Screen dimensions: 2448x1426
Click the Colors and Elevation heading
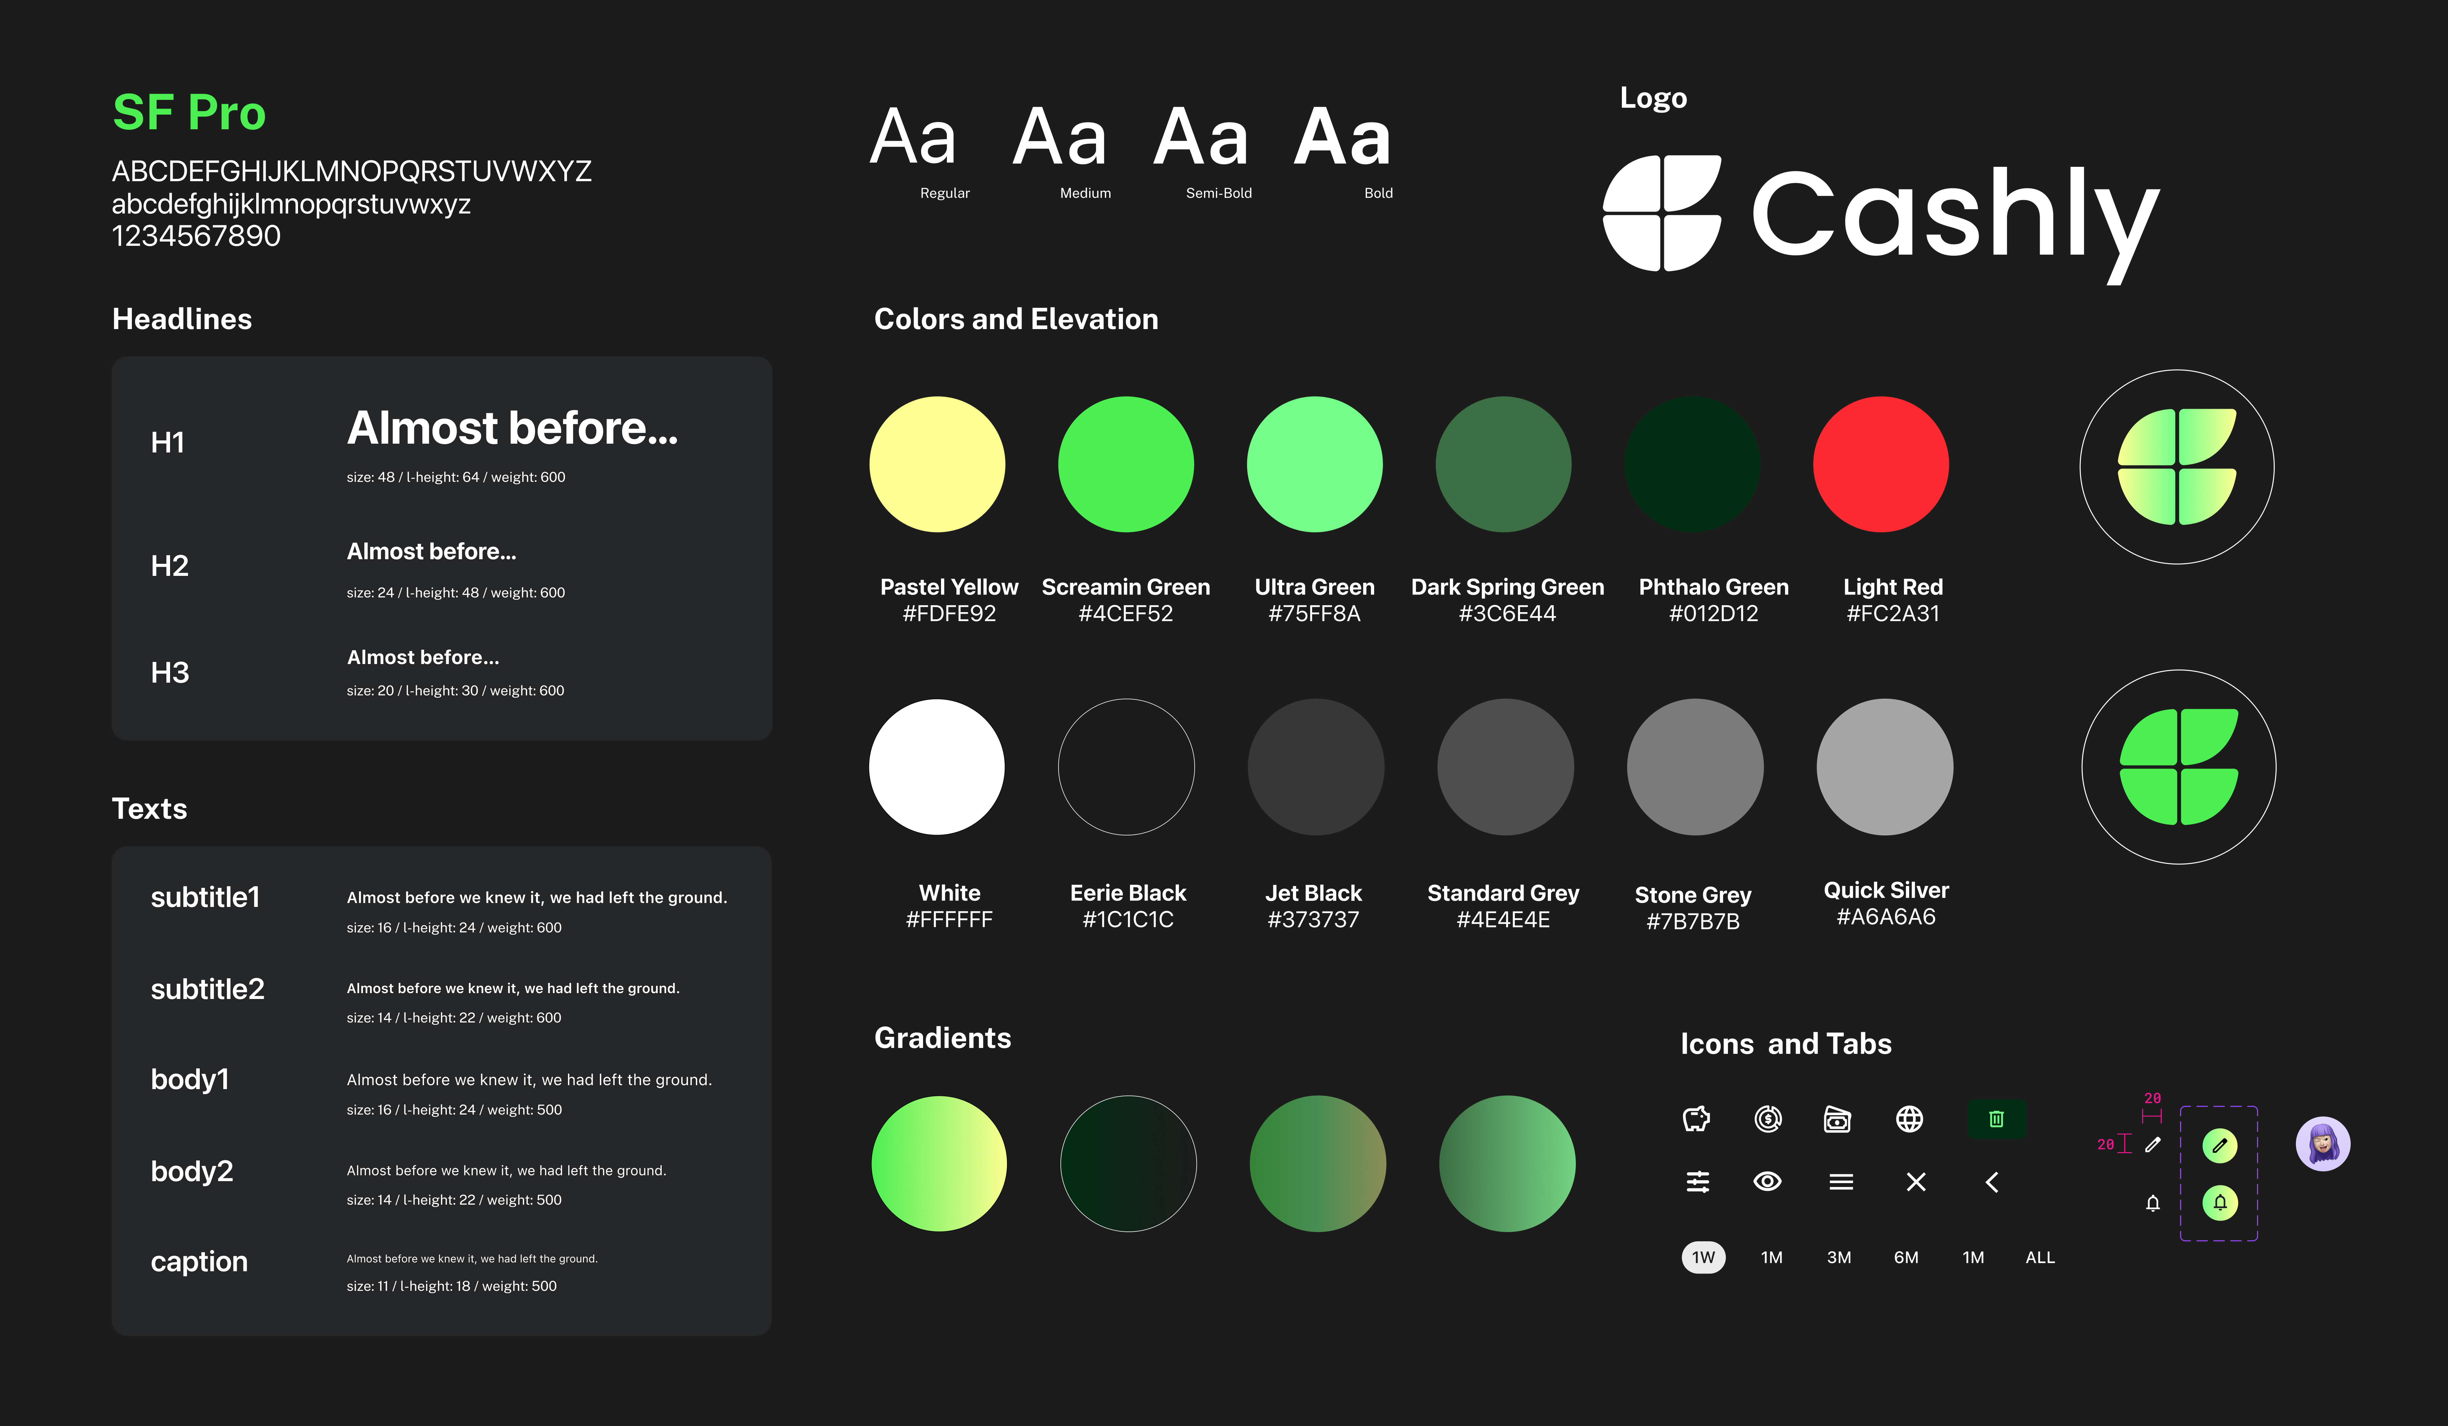tap(1016, 320)
